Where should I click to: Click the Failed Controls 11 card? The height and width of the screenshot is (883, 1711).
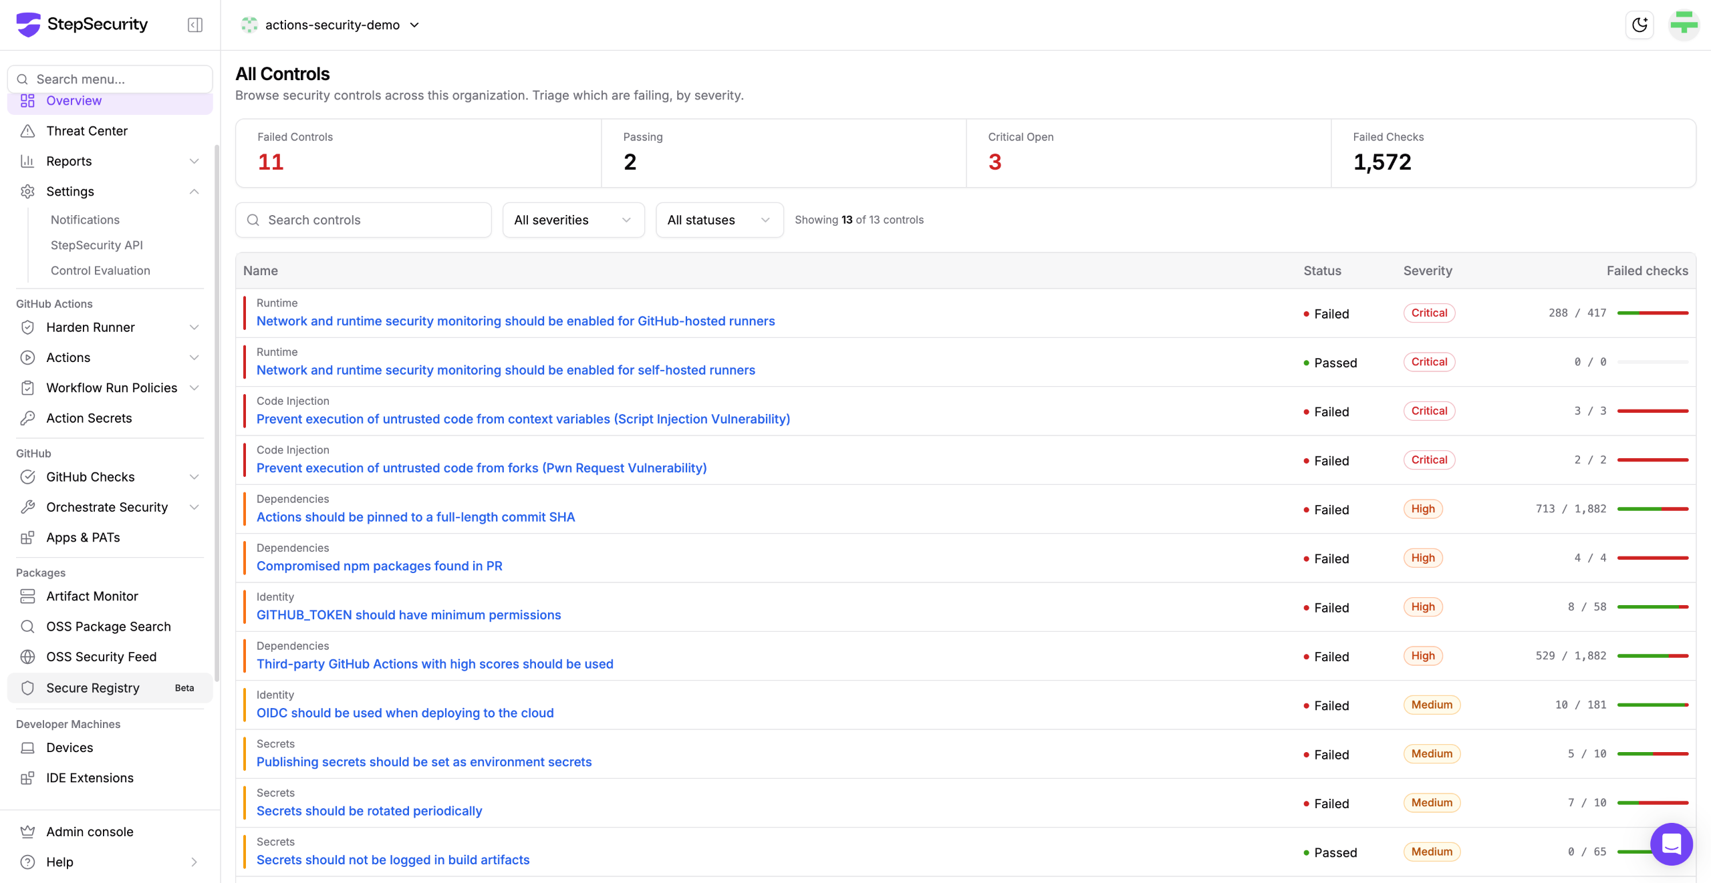tap(418, 153)
